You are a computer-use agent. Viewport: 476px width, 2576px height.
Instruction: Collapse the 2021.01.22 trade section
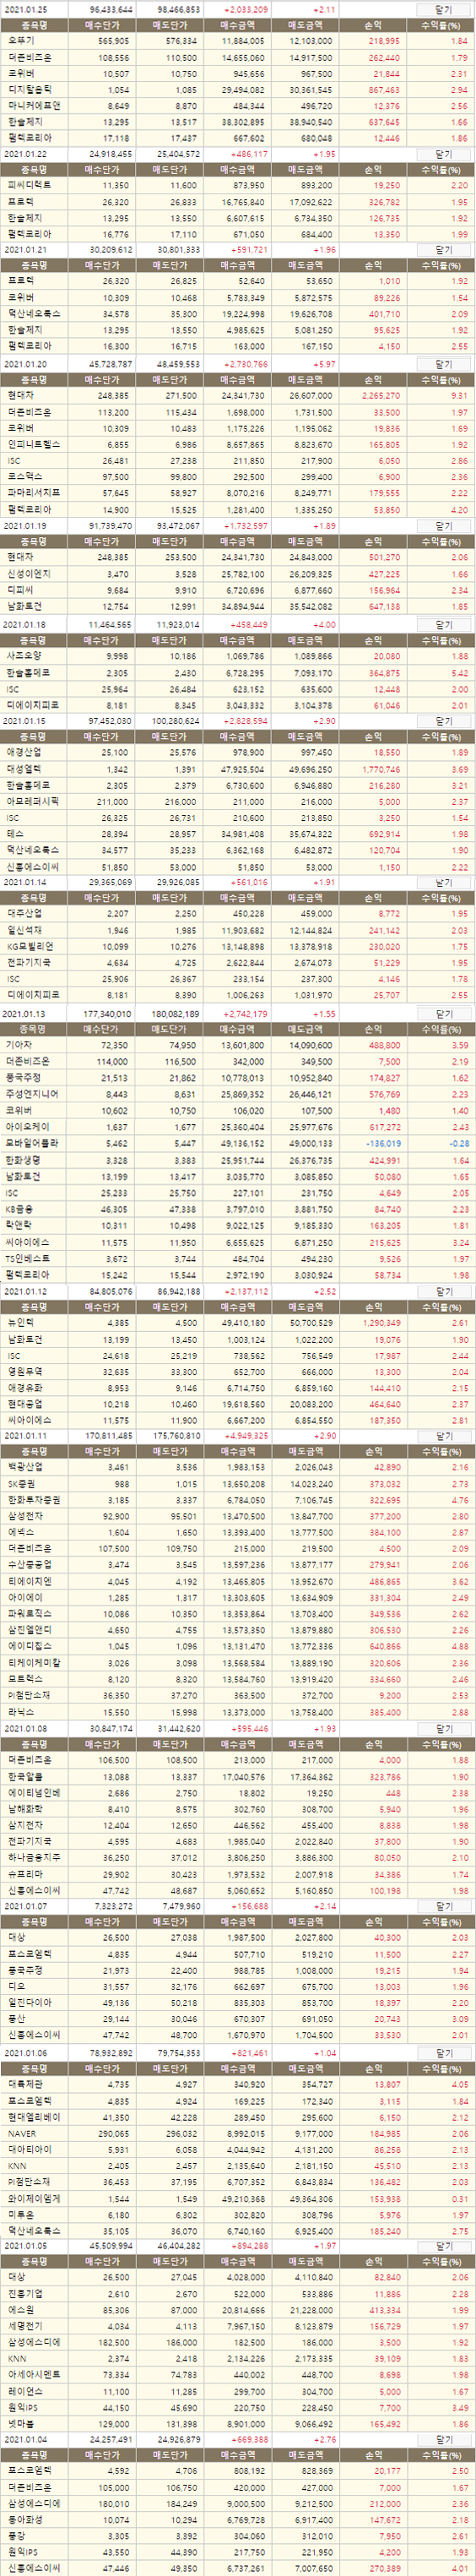pos(443,154)
